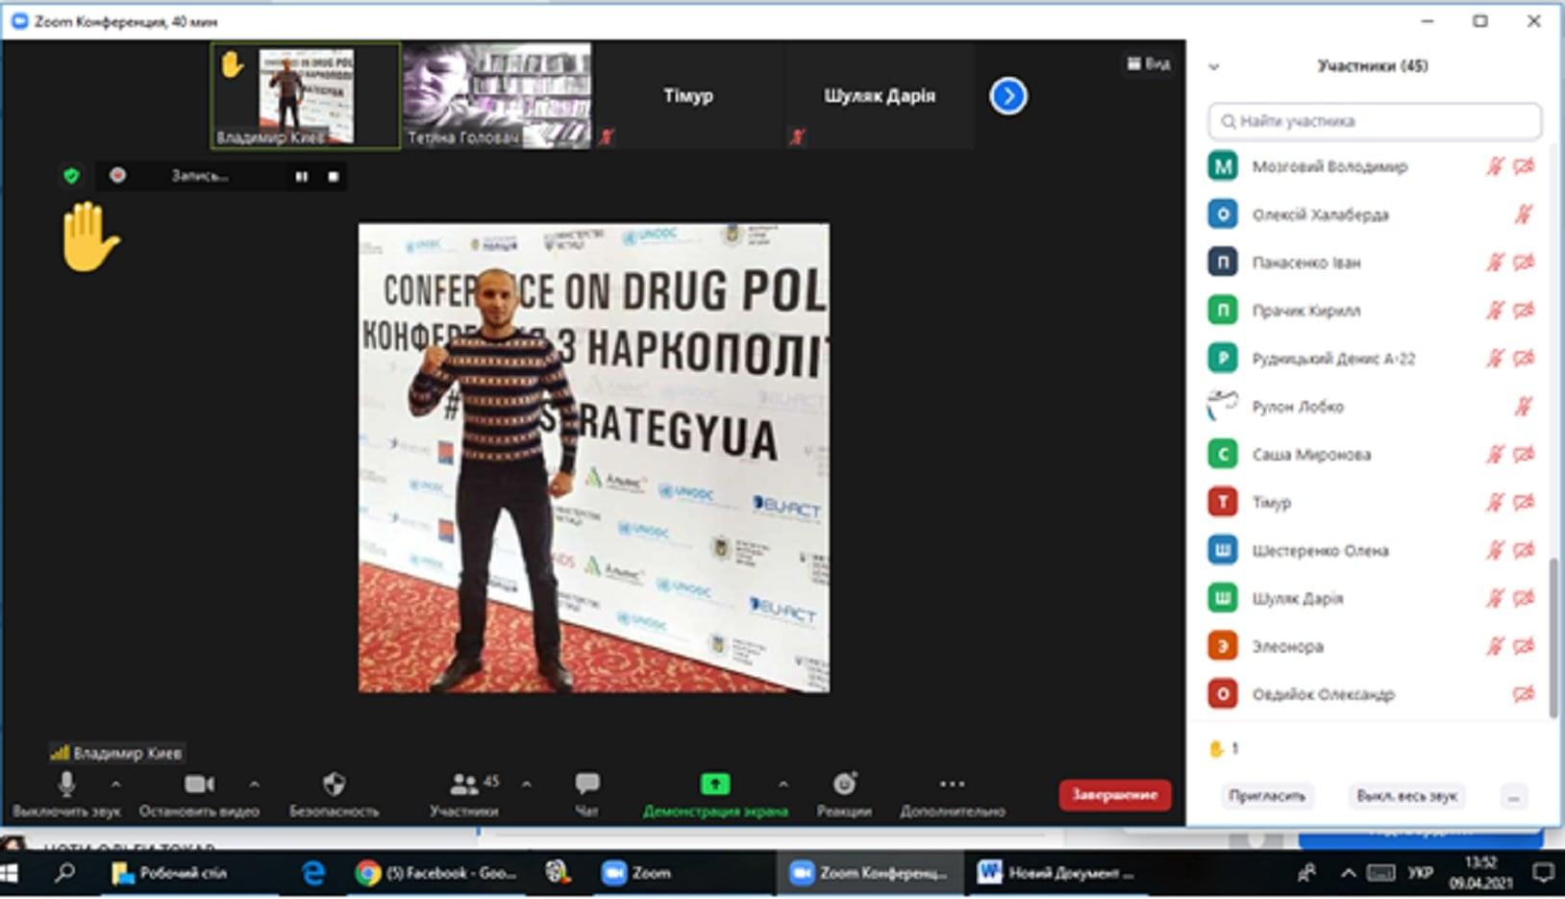Click the Reactions emoji icon
This screenshot has width=1565, height=899.
[x=844, y=785]
